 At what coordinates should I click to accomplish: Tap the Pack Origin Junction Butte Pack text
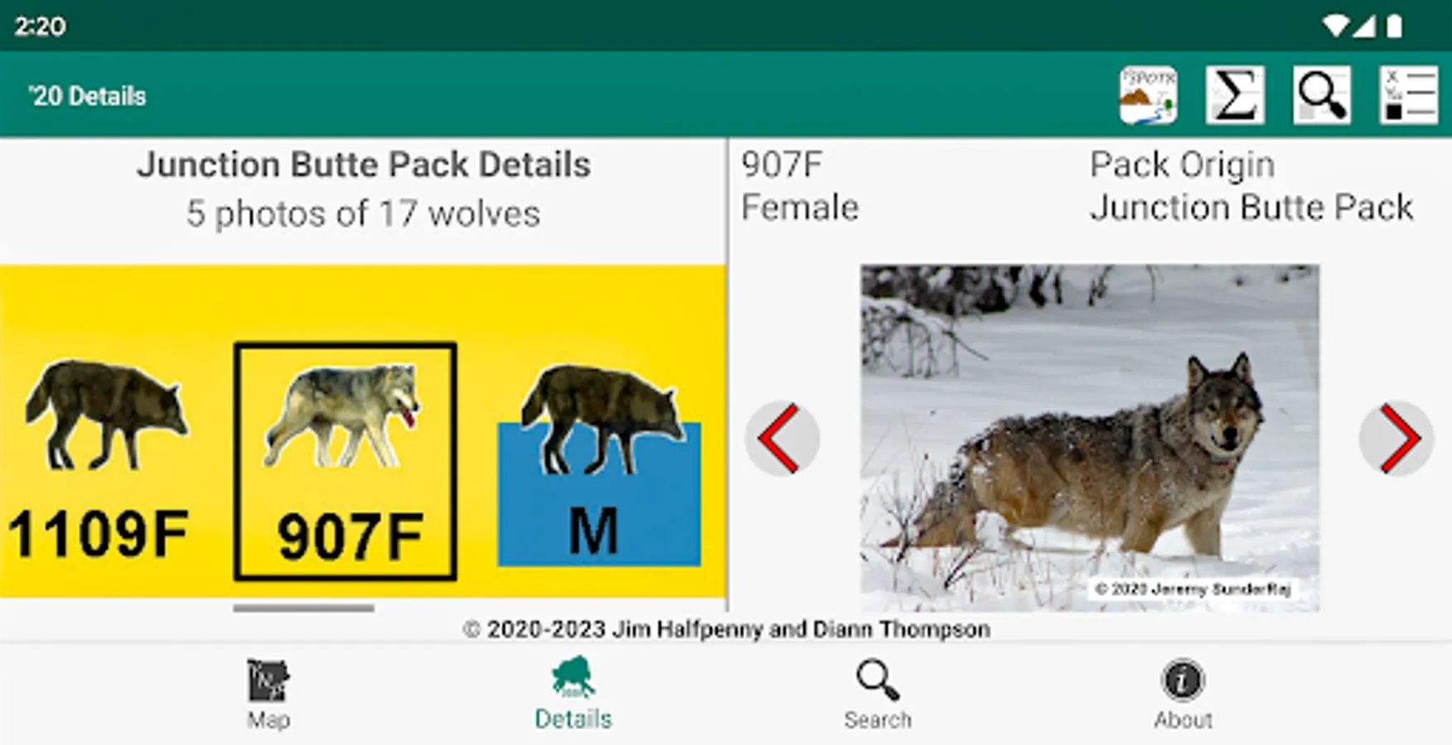(x=1251, y=186)
